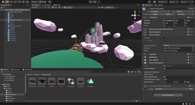Adjust the asset thumbnail size slider
This screenshot has height=105, width=195.
[136, 101]
